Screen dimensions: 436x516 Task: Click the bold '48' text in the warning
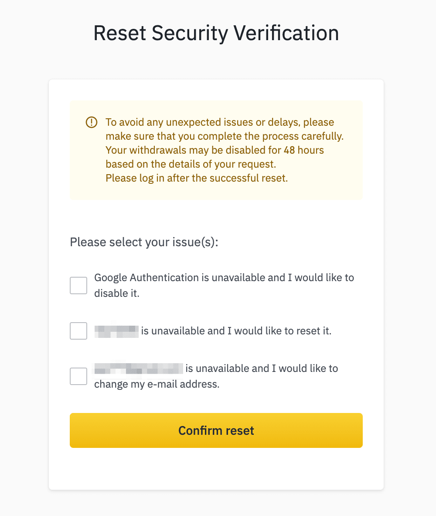point(290,150)
